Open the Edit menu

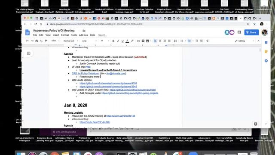point(41,35)
